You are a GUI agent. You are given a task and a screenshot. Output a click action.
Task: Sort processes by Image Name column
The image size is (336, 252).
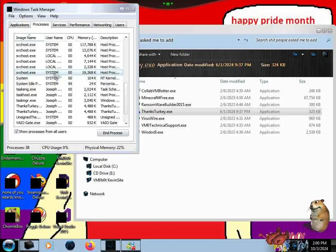(x=29, y=38)
